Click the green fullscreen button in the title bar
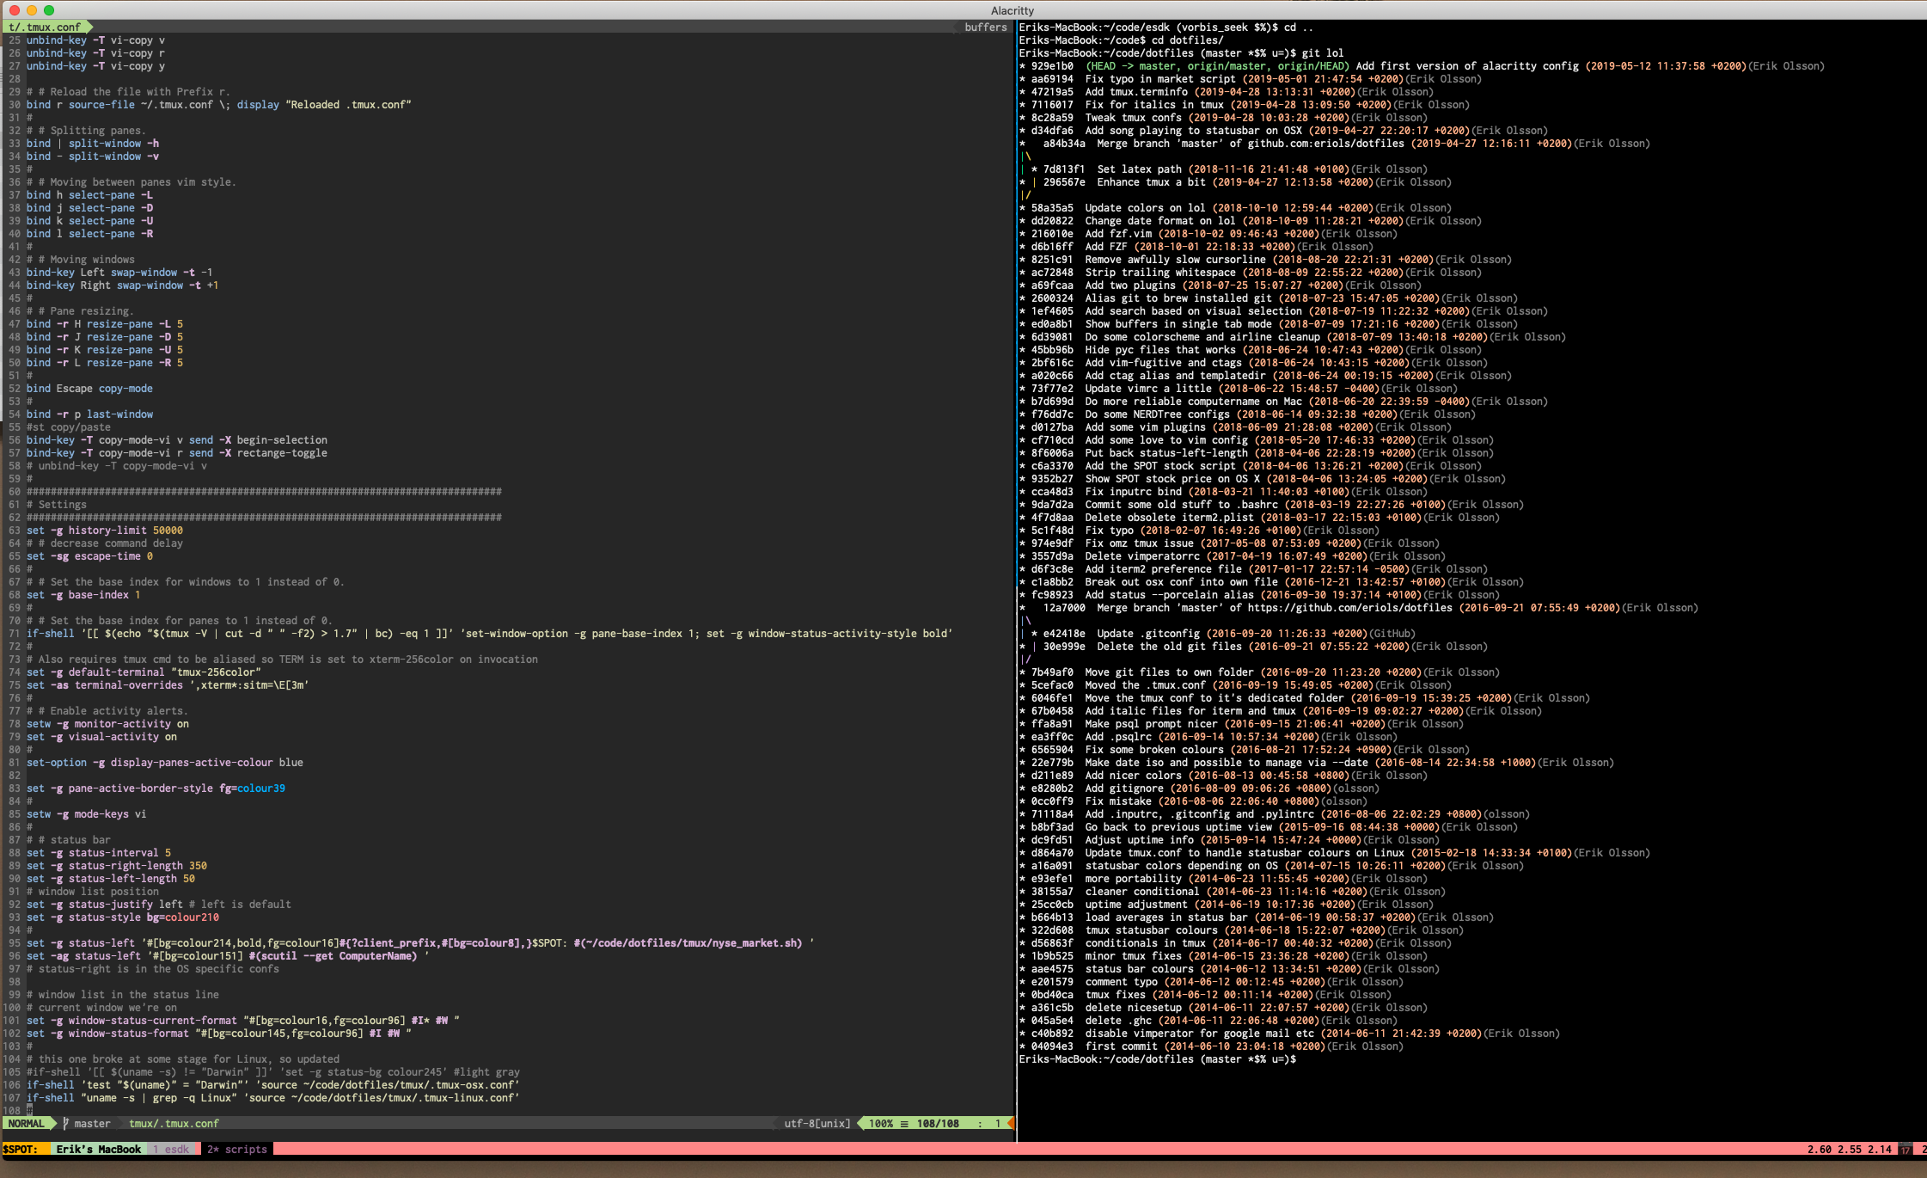The width and height of the screenshot is (1927, 1178). pos(50,10)
